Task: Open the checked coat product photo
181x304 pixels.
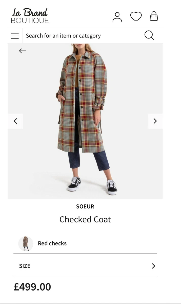Action: tap(85, 121)
